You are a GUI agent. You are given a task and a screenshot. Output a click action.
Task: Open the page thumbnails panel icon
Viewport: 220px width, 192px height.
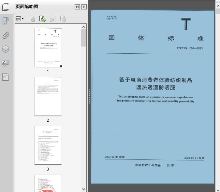click(6, 7)
